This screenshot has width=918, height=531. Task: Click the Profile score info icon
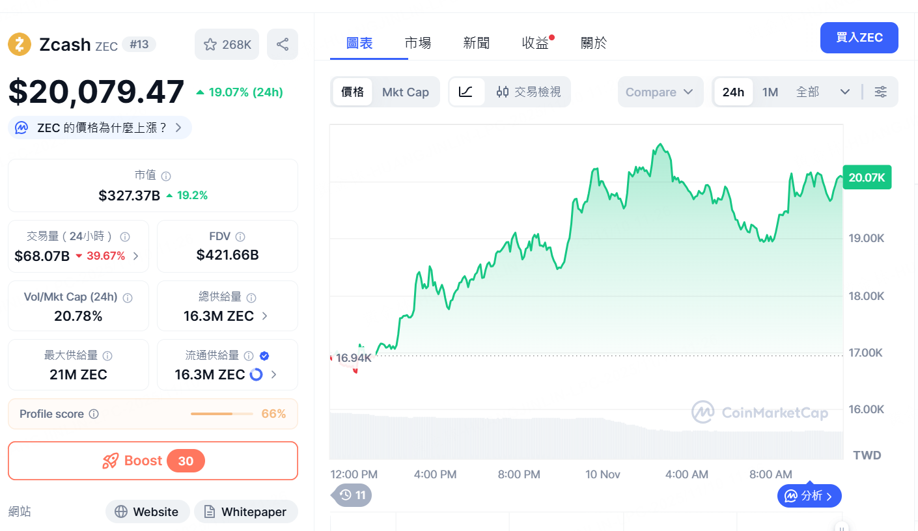pos(94,414)
